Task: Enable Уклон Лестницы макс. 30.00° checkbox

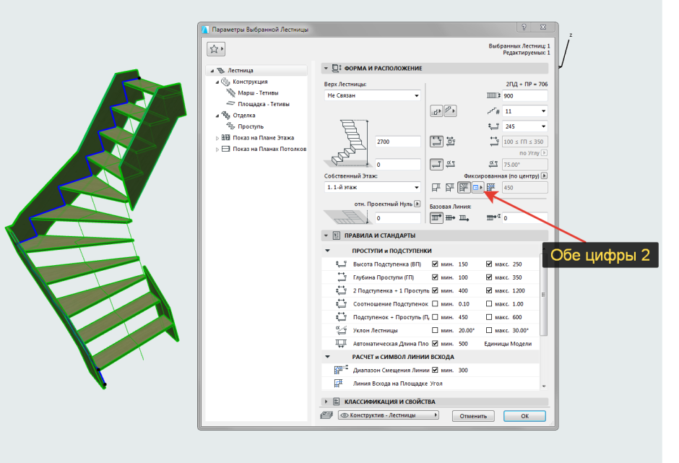Action: 489,330
